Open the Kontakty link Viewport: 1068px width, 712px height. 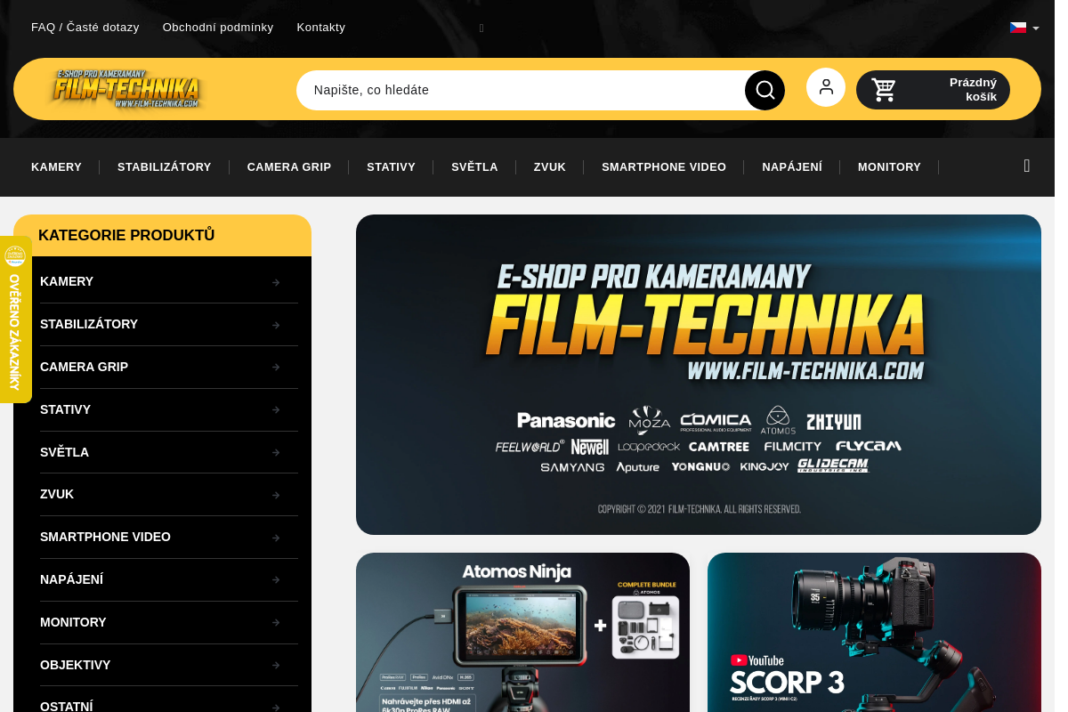[320, 27]
